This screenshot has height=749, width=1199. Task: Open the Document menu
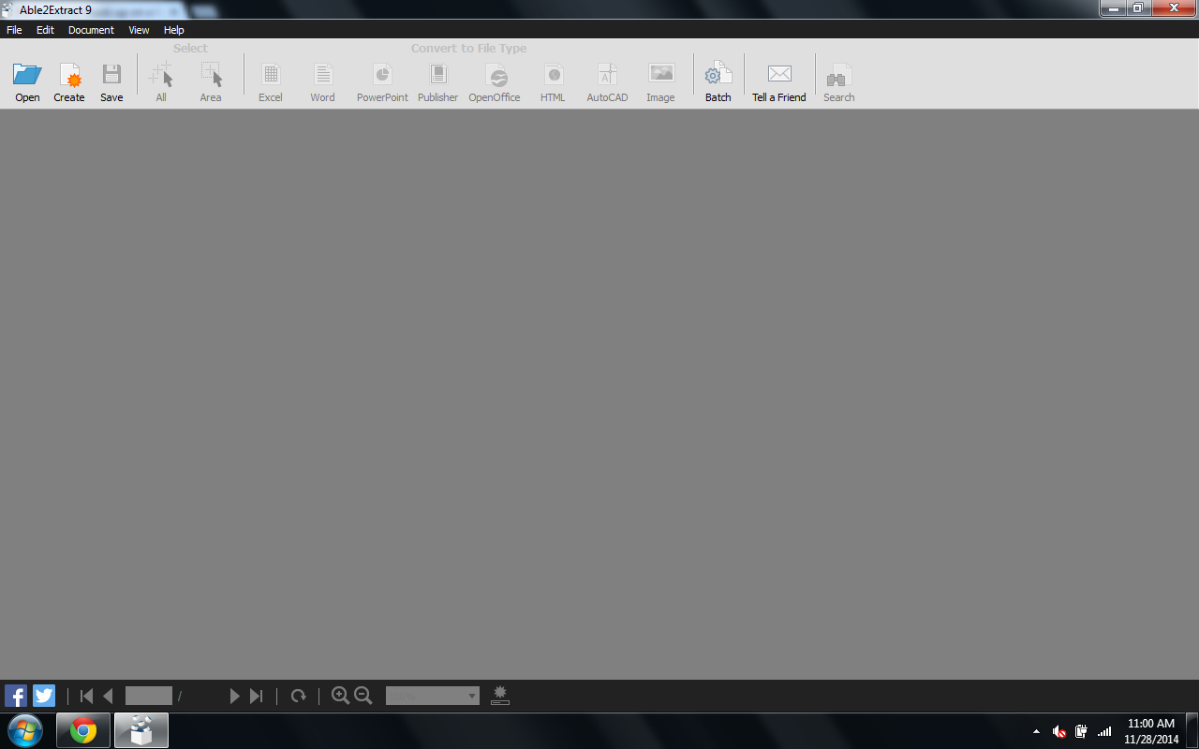point(91,30)
